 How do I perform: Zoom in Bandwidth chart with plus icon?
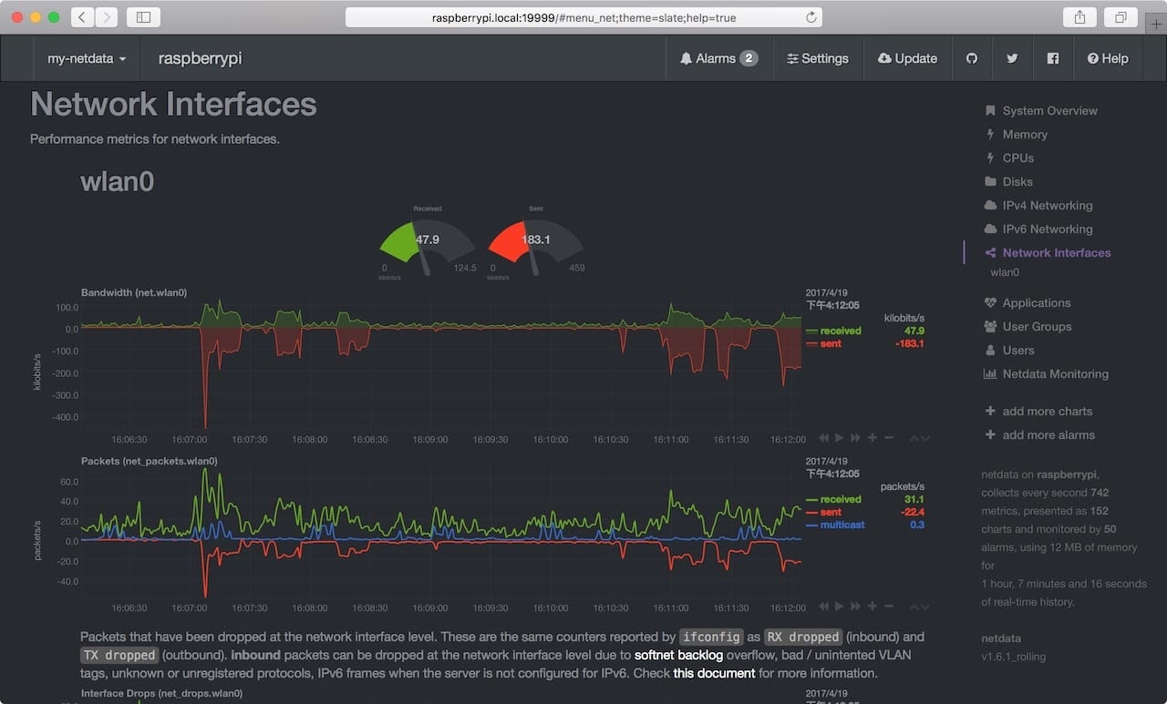tap(873, 438)
